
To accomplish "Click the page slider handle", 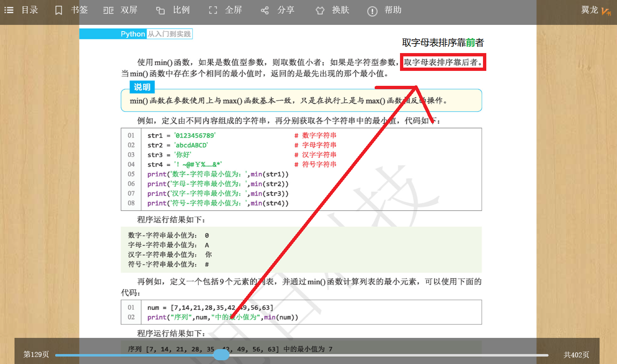I will [x=221, y=355].
